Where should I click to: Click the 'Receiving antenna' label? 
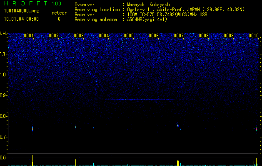96,20
